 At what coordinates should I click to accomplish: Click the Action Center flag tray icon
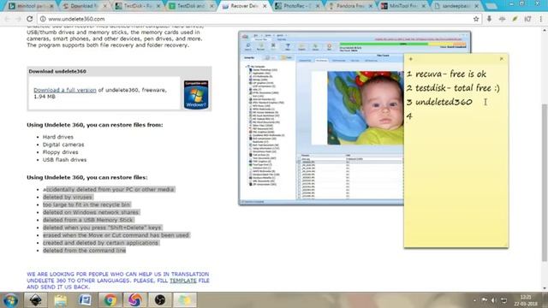point(484,300)
